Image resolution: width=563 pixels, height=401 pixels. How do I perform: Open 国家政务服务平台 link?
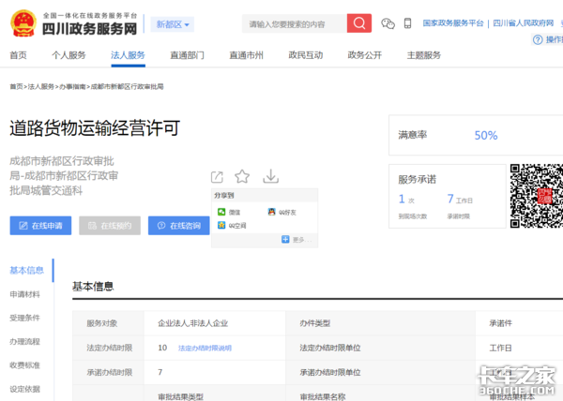click(453, 22)
